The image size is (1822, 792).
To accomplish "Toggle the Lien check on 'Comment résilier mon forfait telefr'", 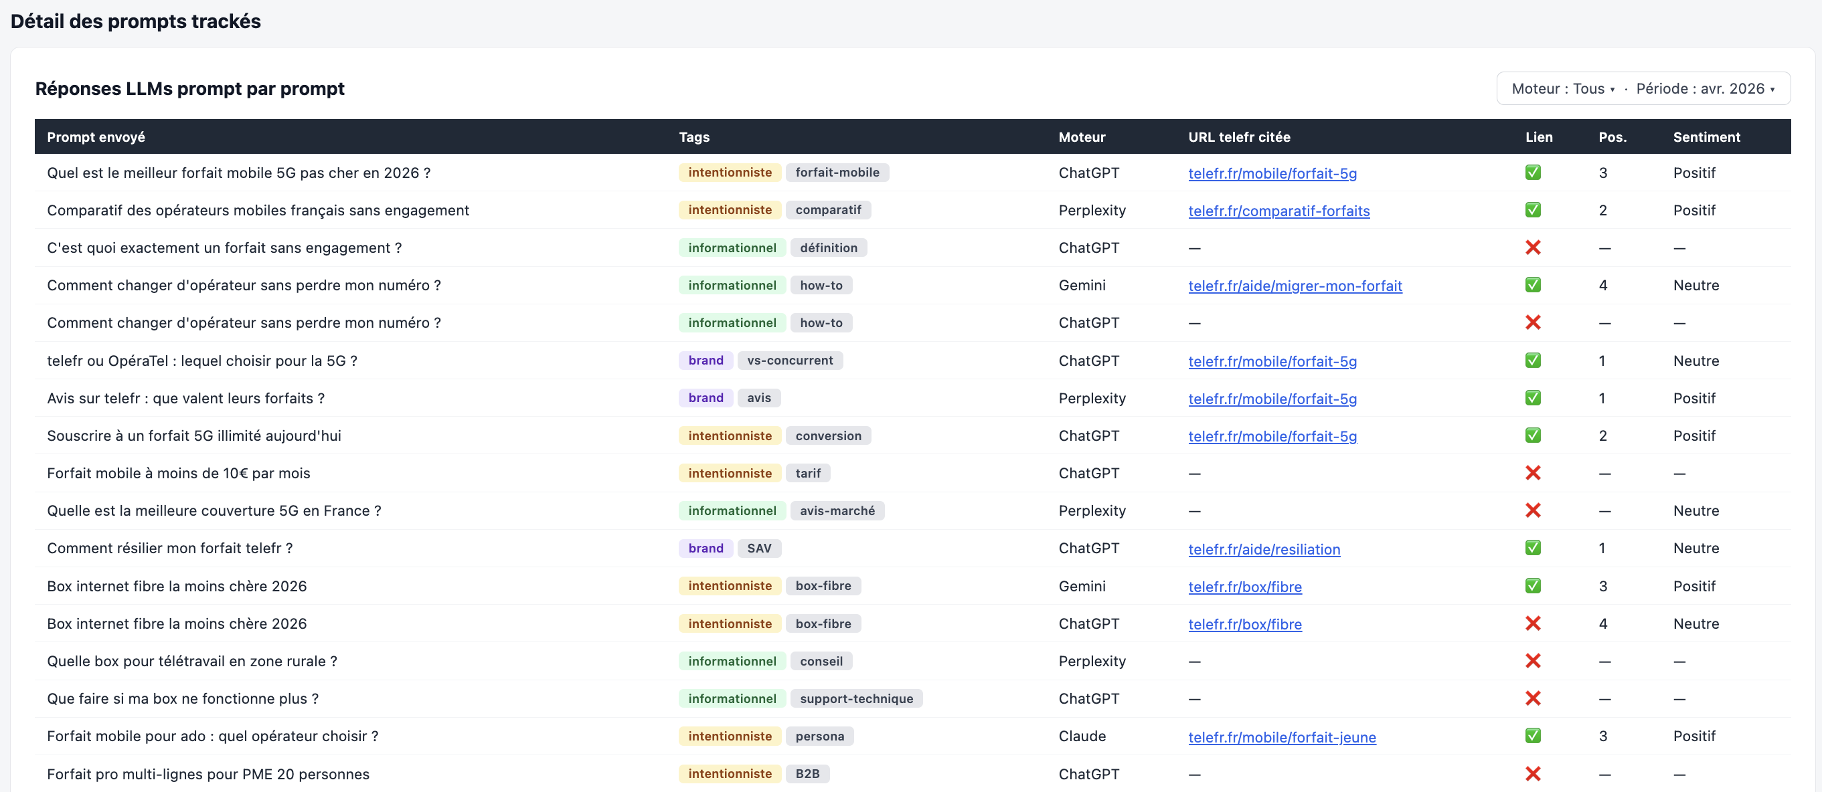I will coord(1533,548).
